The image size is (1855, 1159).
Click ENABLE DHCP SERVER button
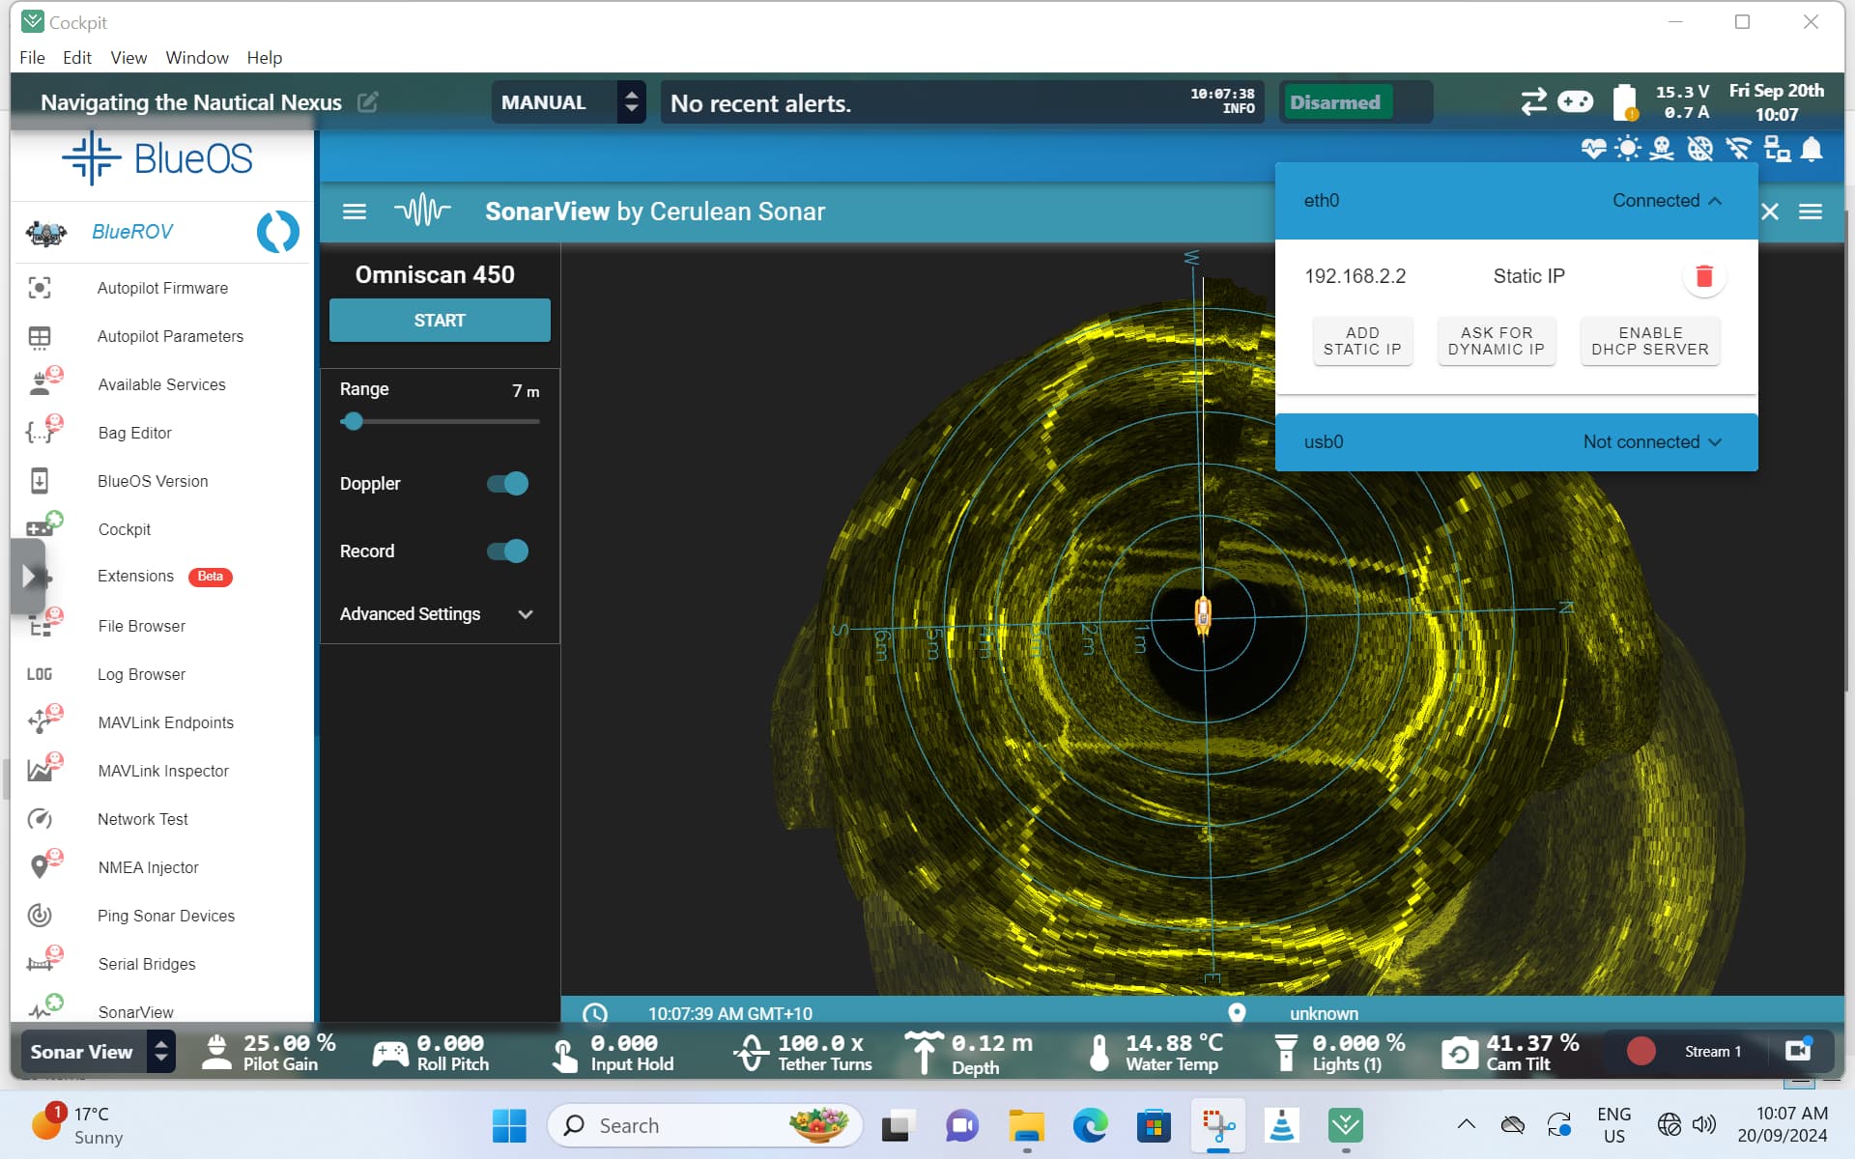(x=1649, y=341)
